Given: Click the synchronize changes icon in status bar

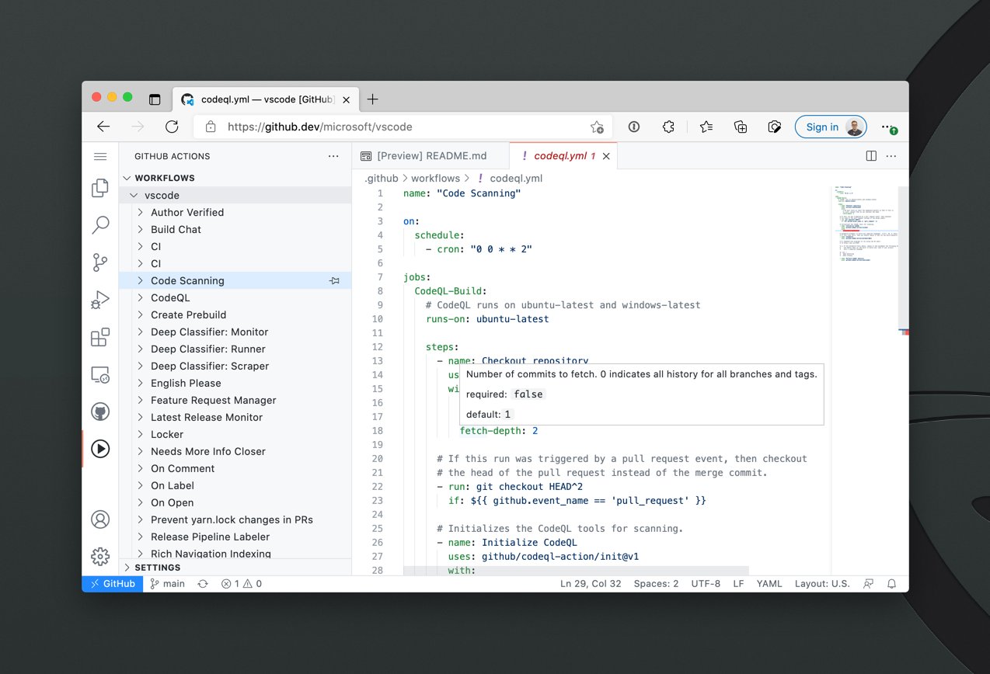Looking at the screenshot, I should pos(203,584).
